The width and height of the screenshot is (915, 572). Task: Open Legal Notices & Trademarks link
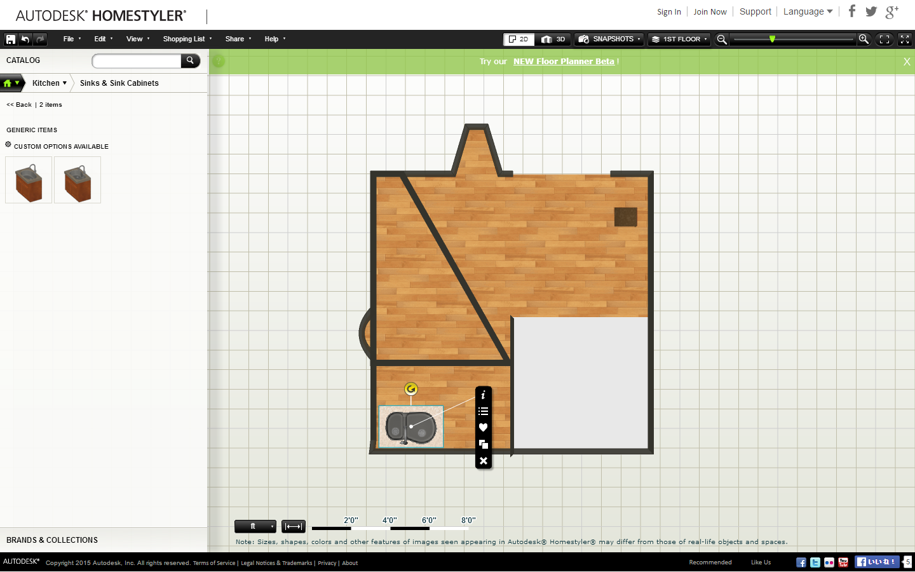coord(276,563)
